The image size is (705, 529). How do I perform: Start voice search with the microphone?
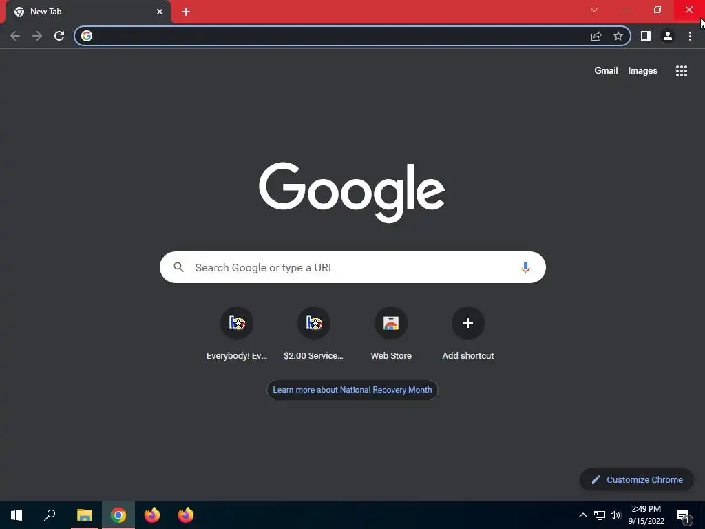(x=525, y=268)
